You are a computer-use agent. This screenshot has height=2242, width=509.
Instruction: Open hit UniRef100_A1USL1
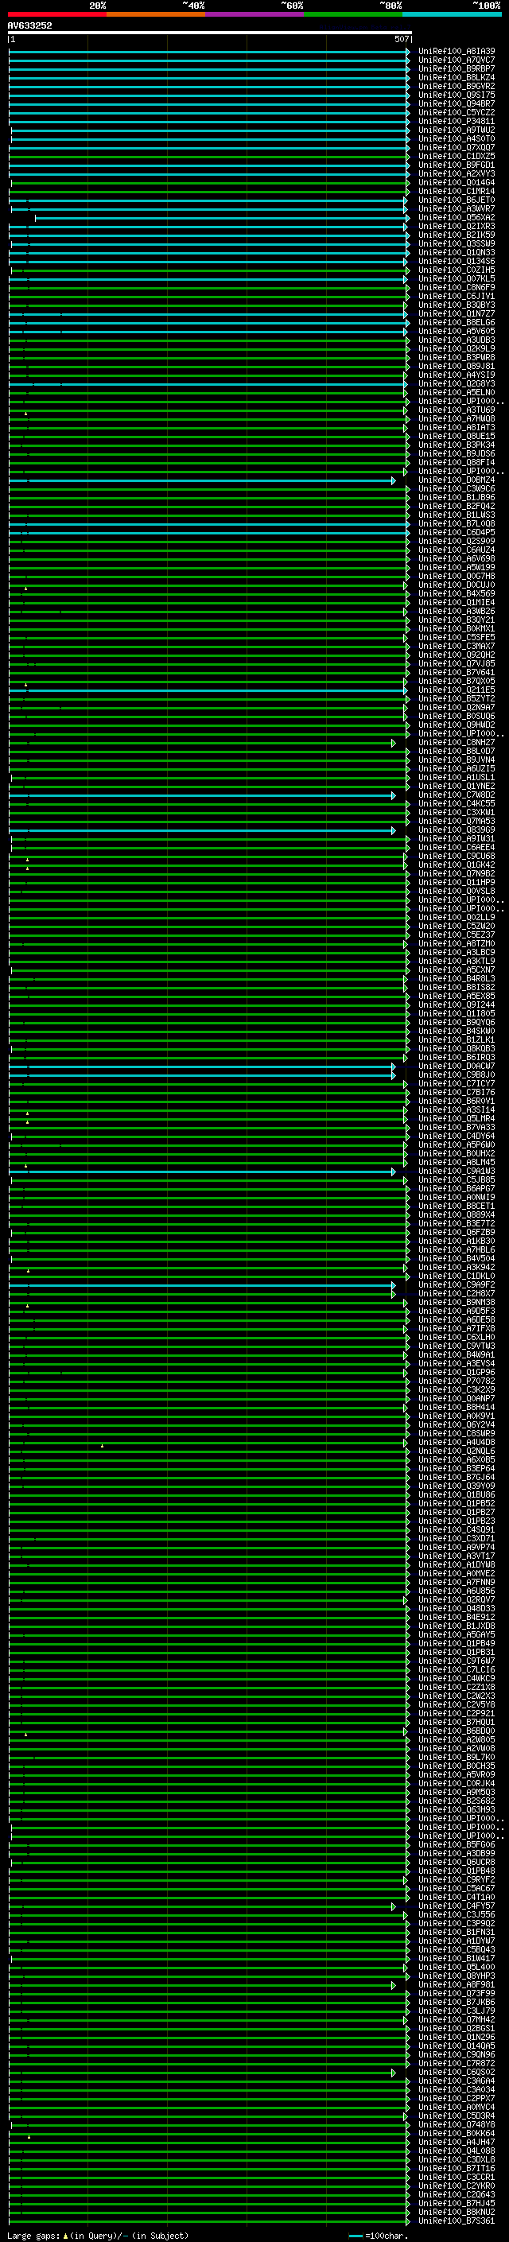click(457, 778)
